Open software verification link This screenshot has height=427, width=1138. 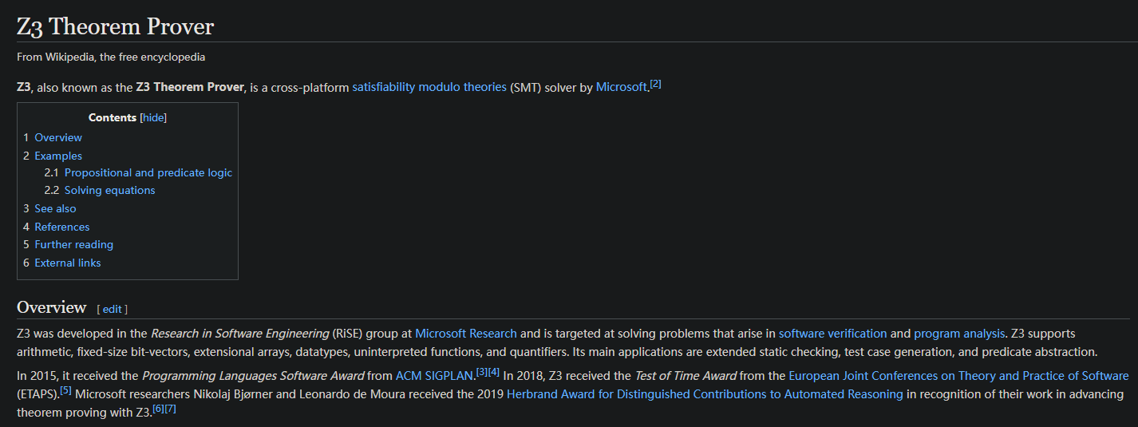coord(832,334)
